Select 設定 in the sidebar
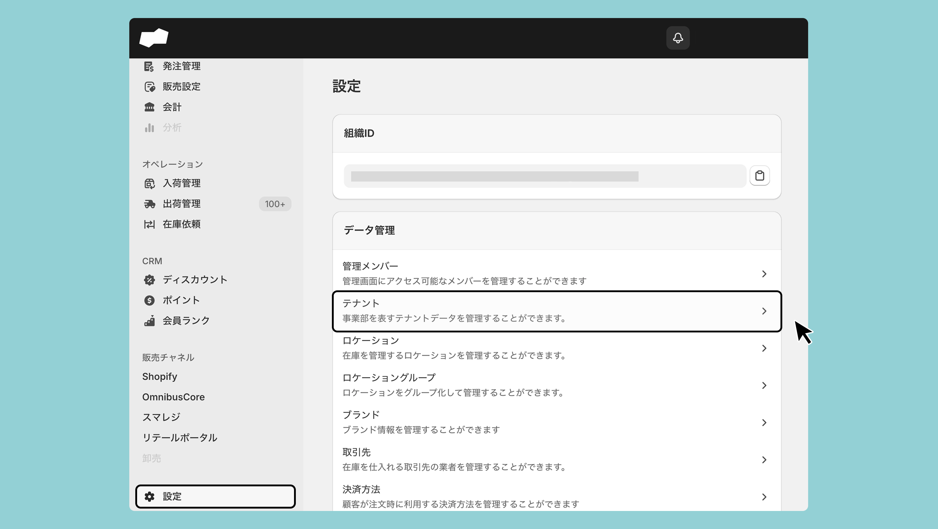Image resolution: width=938 pixels, height=529 pixels. [215, 496]
